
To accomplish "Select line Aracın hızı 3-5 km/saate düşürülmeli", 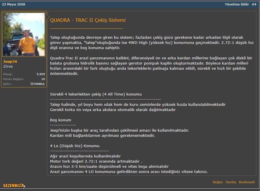I will pyautogui.click(x=109, y=166).
